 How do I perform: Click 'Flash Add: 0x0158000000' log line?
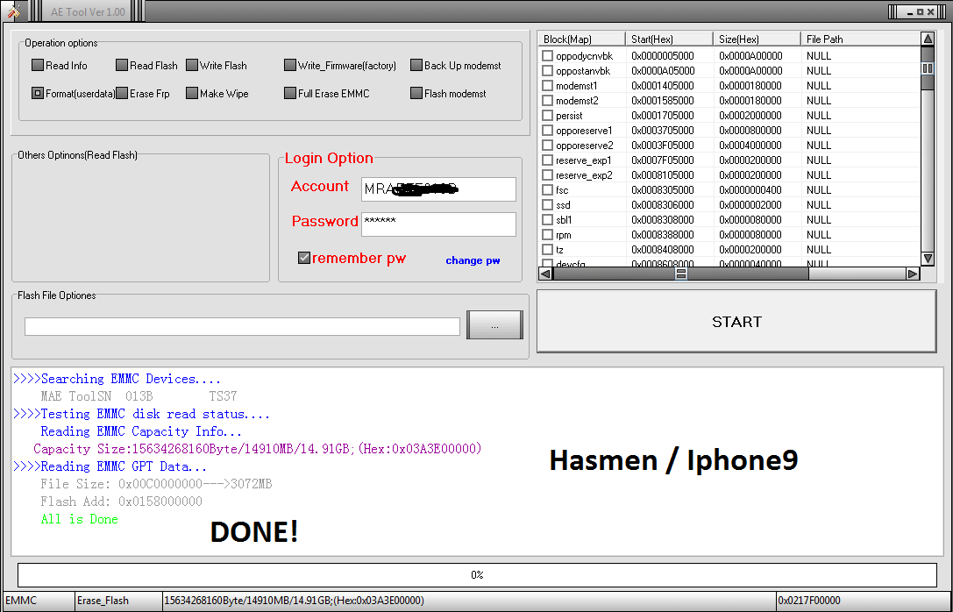(122, 502)
